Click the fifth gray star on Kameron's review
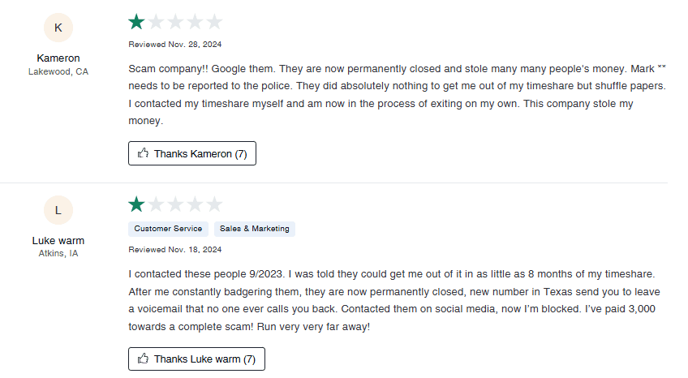688x378 pixels. pyautogui.click(x=214, y=22)
